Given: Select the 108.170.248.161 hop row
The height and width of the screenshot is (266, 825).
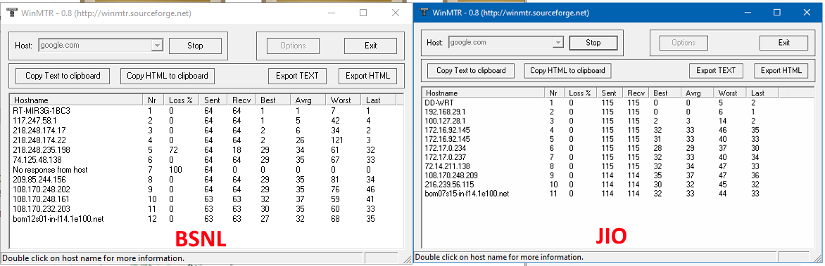Looking at the screenshot, I should point(206,199).
